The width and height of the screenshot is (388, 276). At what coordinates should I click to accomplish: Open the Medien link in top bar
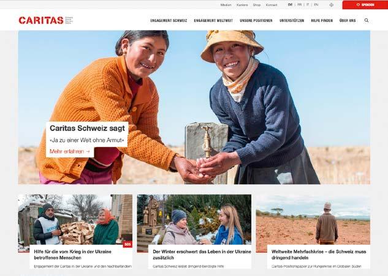[226, 5]
